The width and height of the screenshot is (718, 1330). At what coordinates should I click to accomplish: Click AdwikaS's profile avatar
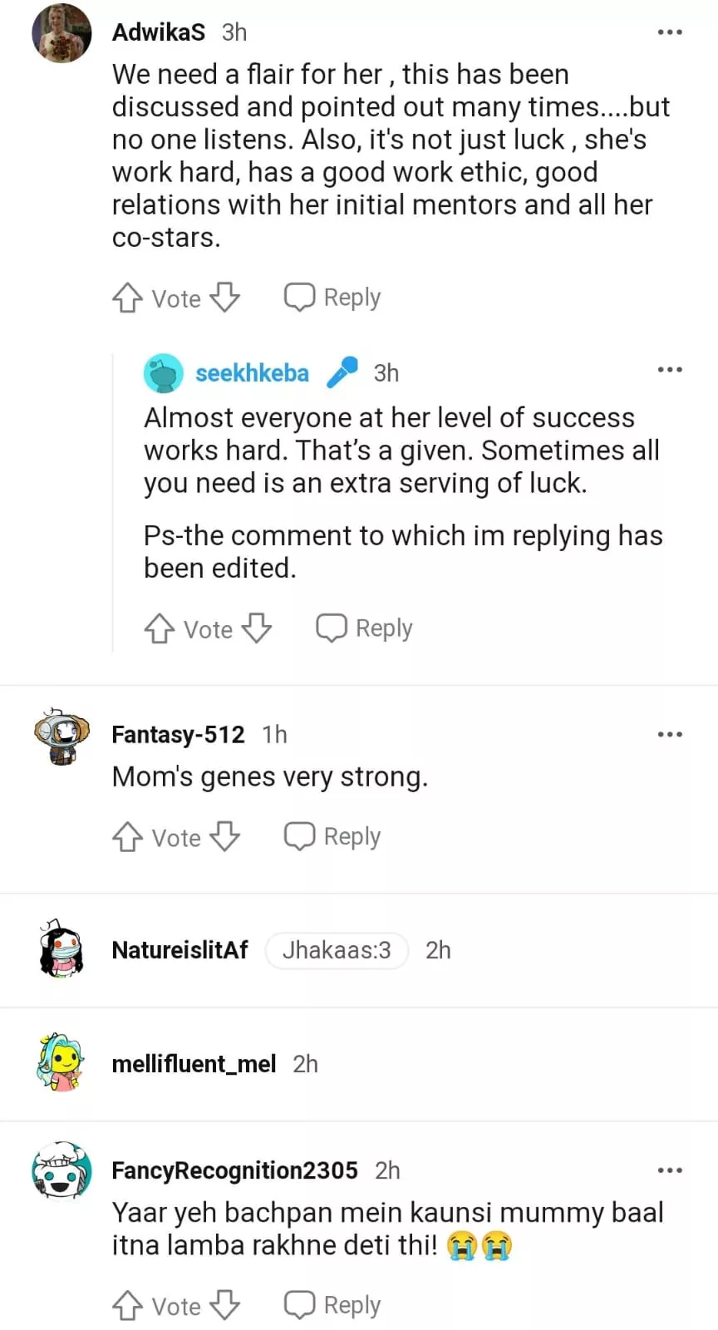[61, 33]
